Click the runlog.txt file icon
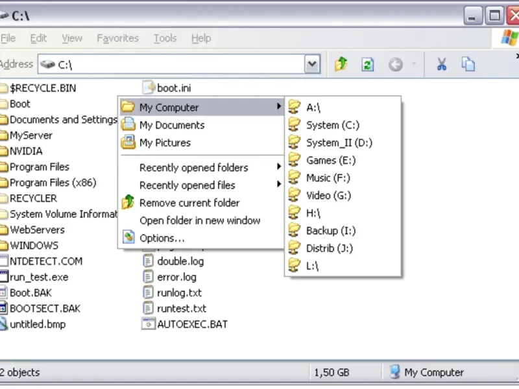Viewport: 519px width, 389px height. [148, 292]
